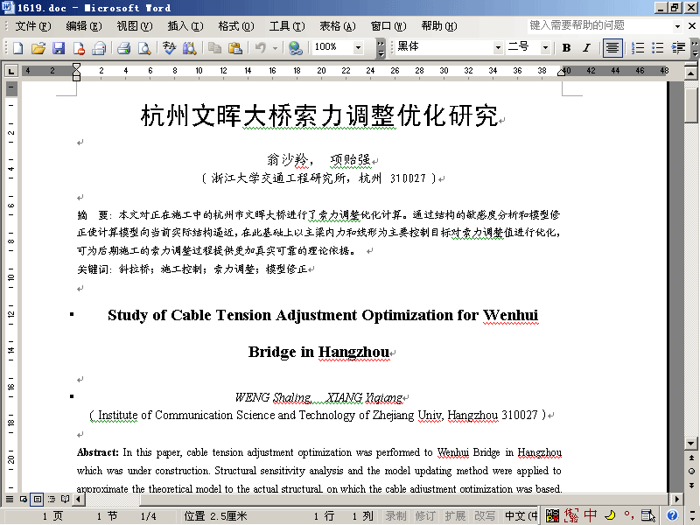Open an existing file with the folder icon
Image resolution: width=700 pixels, height=525 pixels.
point(38,47)
